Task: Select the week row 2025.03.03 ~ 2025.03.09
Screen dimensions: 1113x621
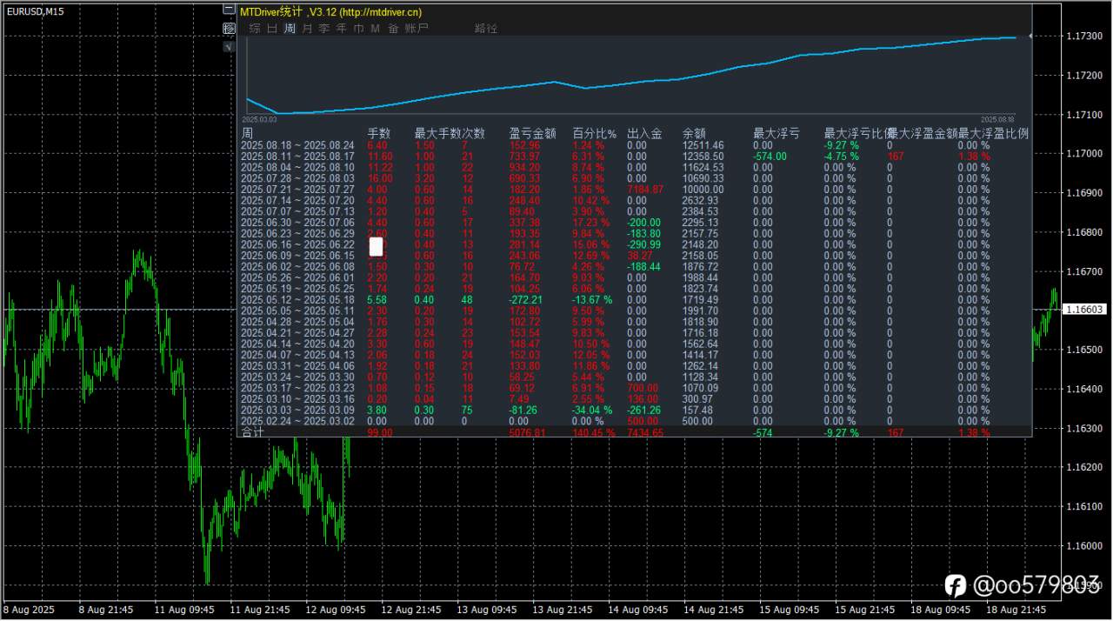Action: tap(634, 410)
